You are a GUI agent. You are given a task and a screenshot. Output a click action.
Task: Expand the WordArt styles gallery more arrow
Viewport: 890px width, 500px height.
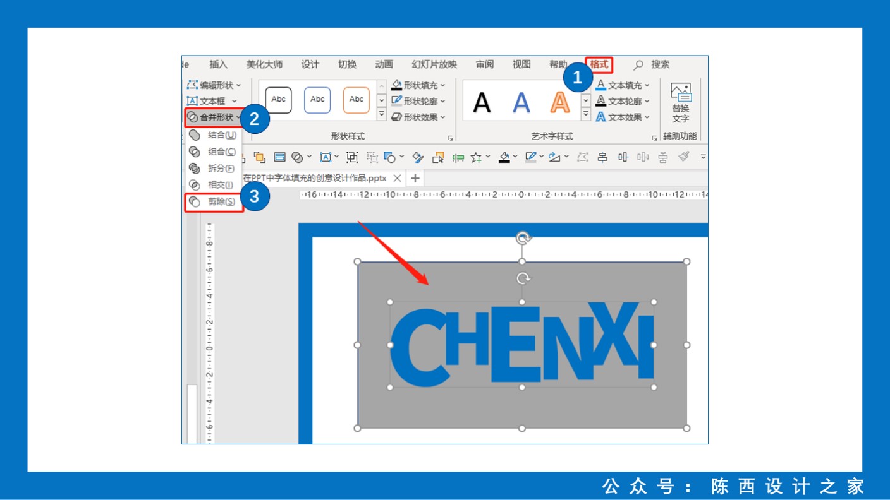(586, 114)
